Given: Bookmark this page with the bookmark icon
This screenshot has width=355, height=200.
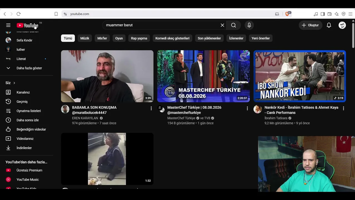Looking at the screenshot, I should 56,14.
